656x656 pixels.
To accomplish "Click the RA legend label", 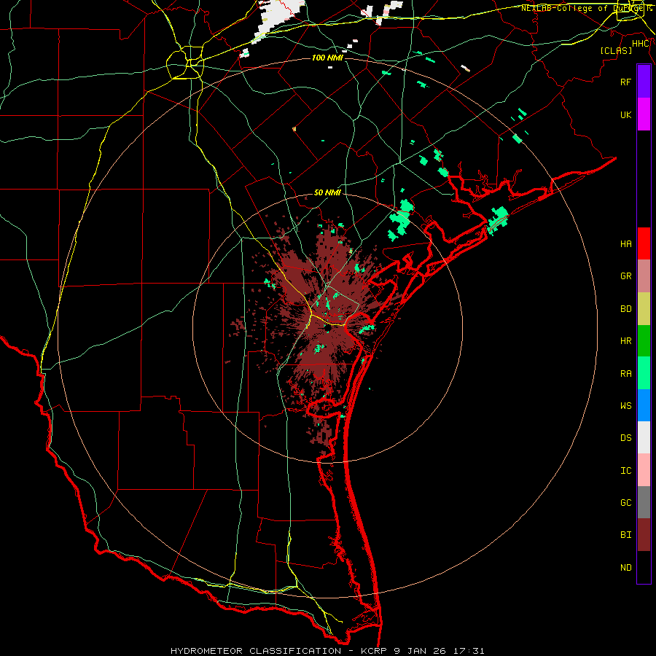I will 625,374.
